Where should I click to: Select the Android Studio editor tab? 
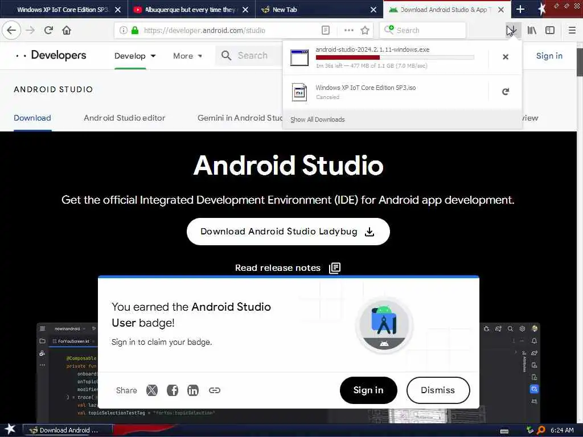click(124, 118)
